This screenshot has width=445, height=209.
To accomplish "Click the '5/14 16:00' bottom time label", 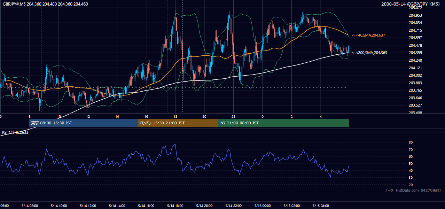I will (x=146, y=206).
